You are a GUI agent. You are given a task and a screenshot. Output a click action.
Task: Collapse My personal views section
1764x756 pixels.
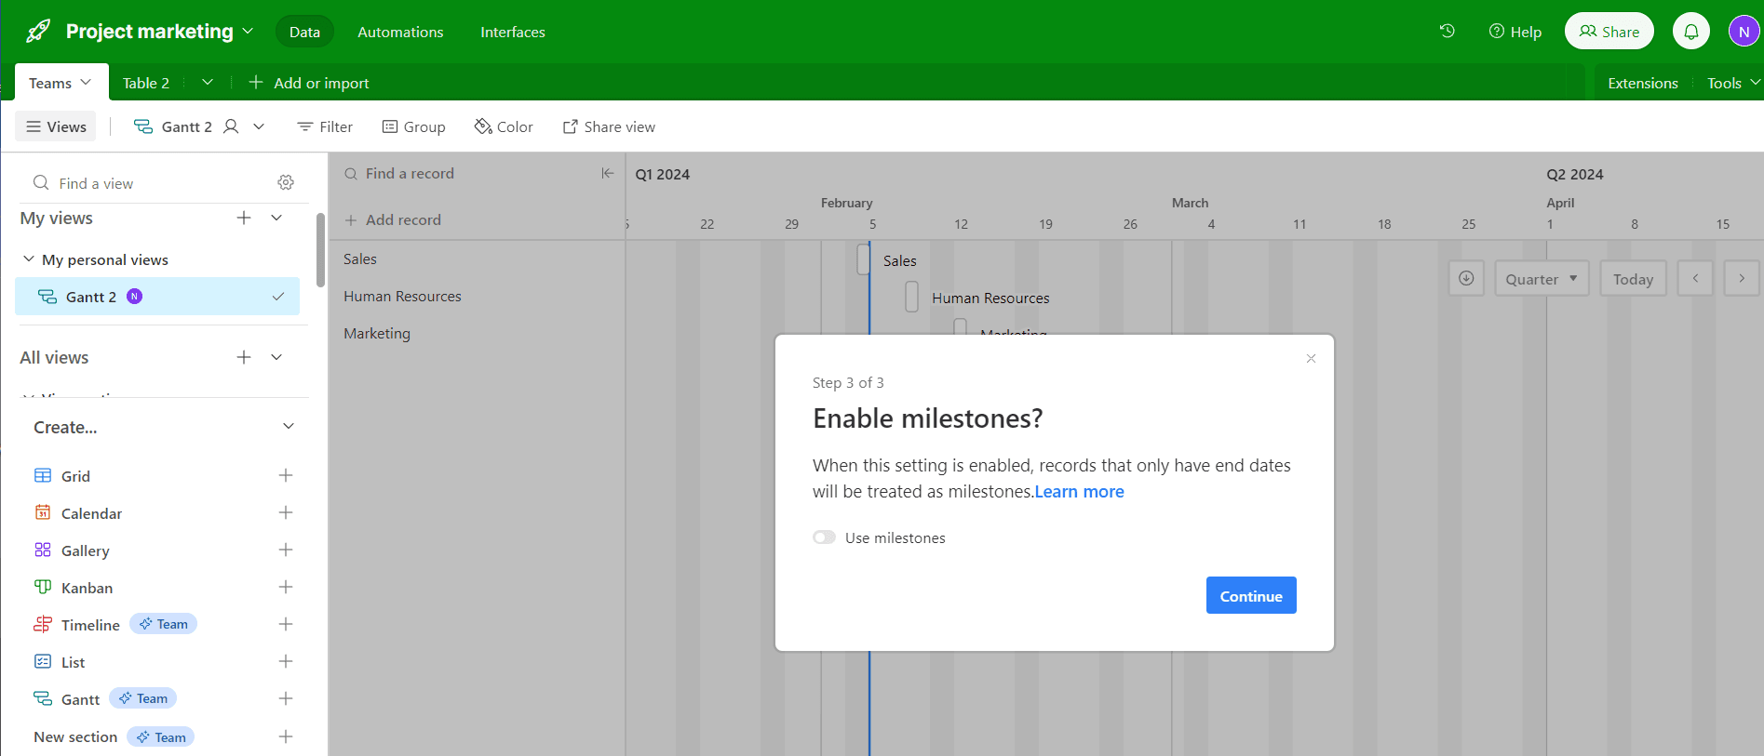29,259
